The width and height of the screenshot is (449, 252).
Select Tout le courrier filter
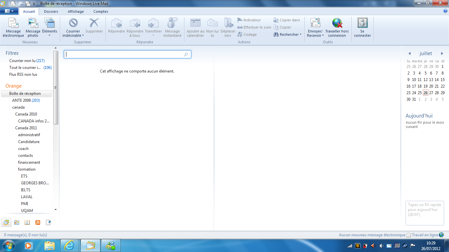click(x=30, y=68)
